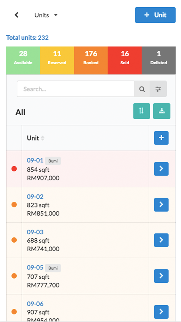This screenshot has width=181, height=322.
Task: Click the arrow icon for unit 09-05
Action: pos(161,276)
